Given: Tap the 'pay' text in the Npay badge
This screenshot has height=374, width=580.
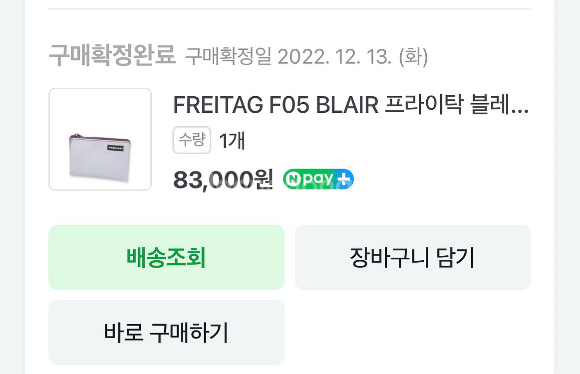Looking at the screenshot, I should [x=318, y=180].
